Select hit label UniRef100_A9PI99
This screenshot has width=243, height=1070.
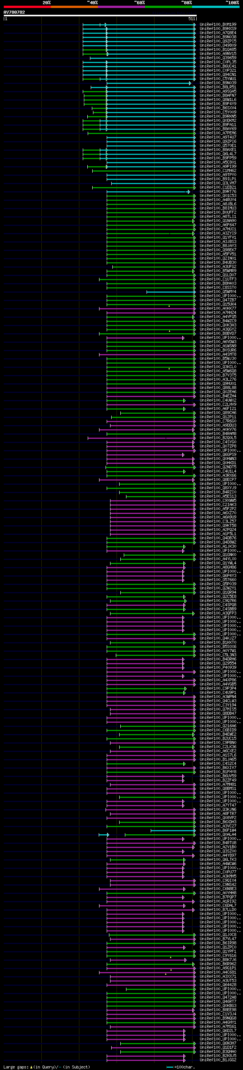pyautogui.click(x=218, y=166)
